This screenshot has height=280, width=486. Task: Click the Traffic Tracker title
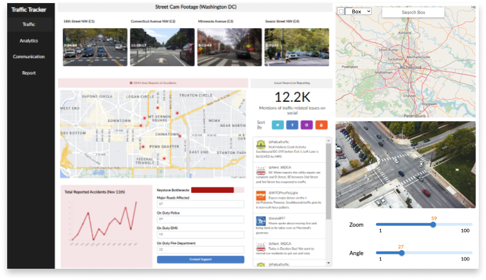[29, 10]
